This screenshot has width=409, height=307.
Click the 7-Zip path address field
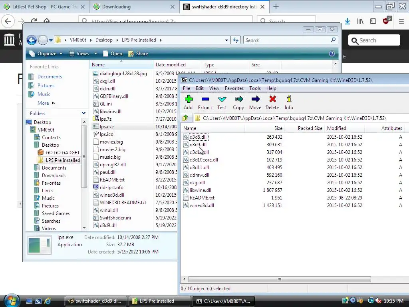301,118
